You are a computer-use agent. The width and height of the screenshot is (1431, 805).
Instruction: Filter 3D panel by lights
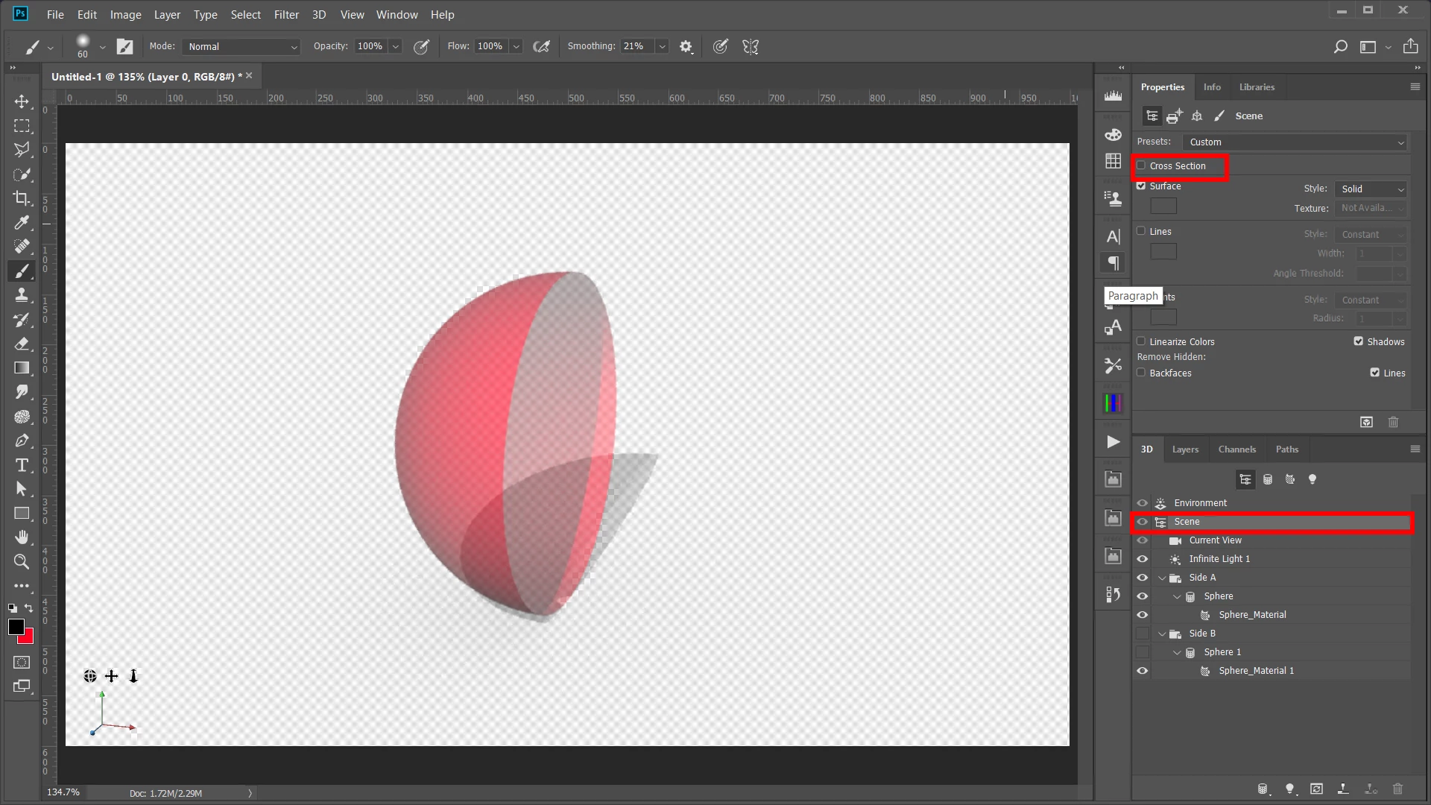1312,479
